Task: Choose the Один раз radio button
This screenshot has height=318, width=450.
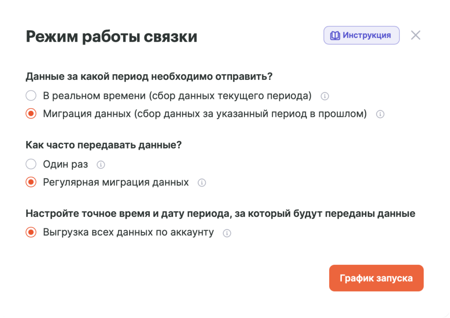Action: [x=31, y=164]
